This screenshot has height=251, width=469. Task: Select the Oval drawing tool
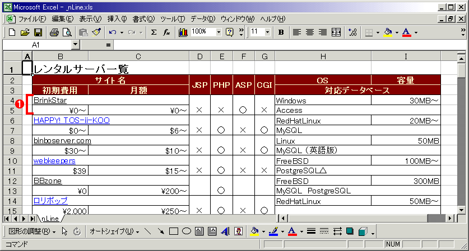(187, 231)
